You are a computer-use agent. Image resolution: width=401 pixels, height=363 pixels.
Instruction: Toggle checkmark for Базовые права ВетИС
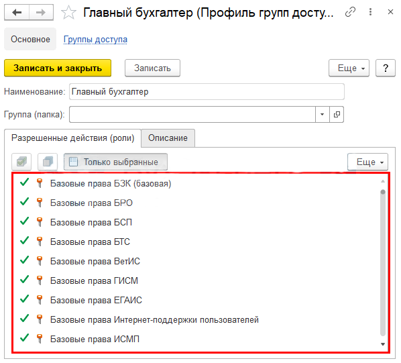[x=25, y=260]
